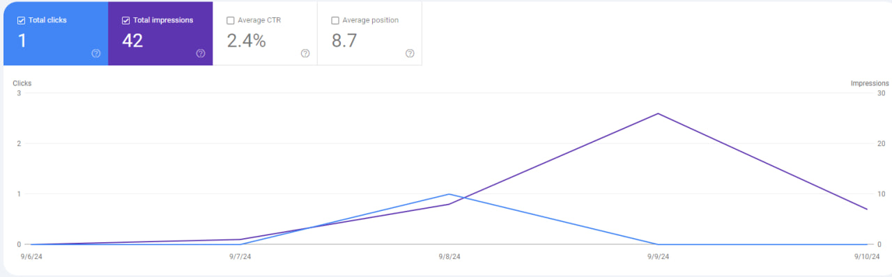Uncheck the Total impressions checkbox
The image size is (892, 277).
(x=125, y=21)
